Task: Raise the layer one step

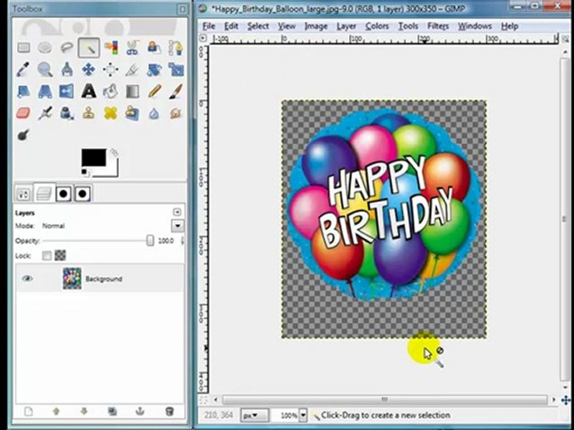Action: [x=56, y=411]
